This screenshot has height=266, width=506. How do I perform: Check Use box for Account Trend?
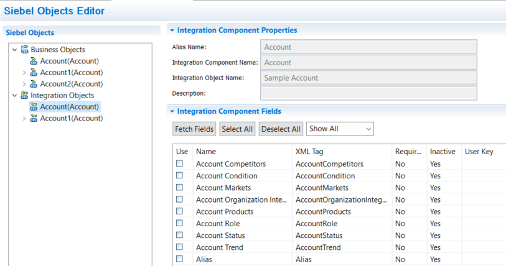coord(179,247)
